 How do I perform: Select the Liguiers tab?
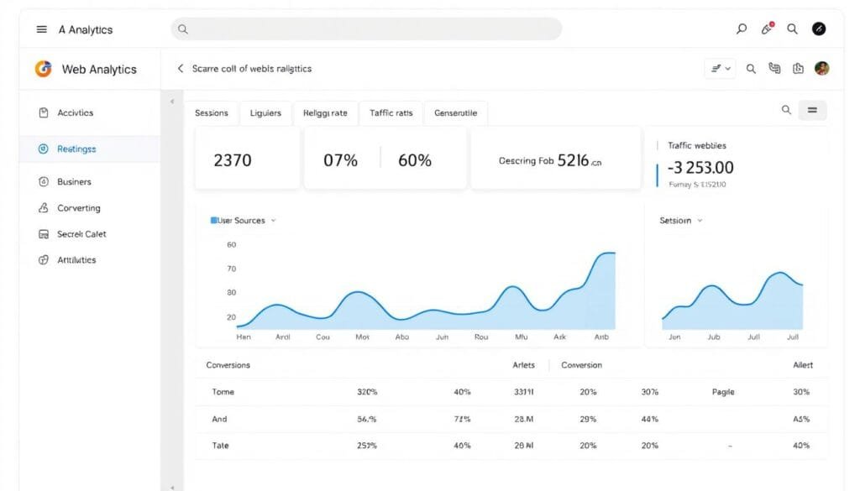coord(265,113)
